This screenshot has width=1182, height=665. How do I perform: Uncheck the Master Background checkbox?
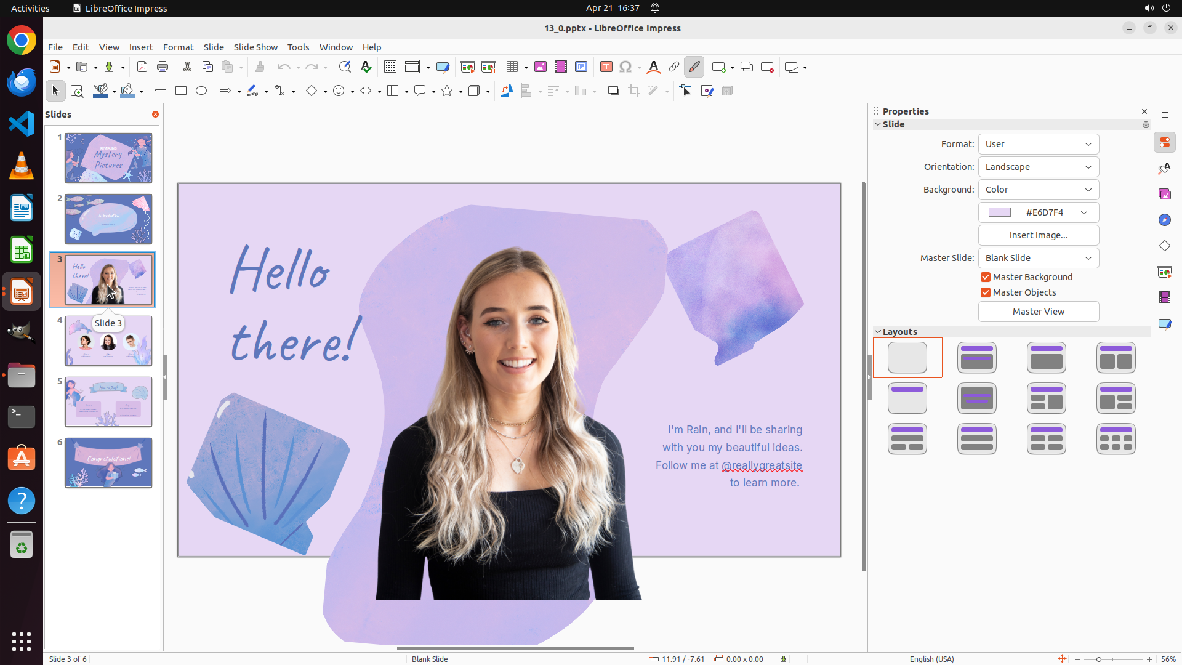click(986, 277)
